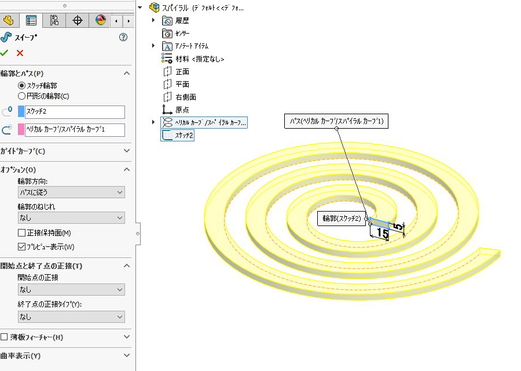Click the green checkmark to accept the sweep

[x=5, y=53]
